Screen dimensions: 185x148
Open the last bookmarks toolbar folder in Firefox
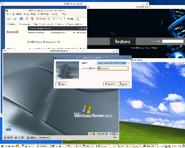point(74,24)
